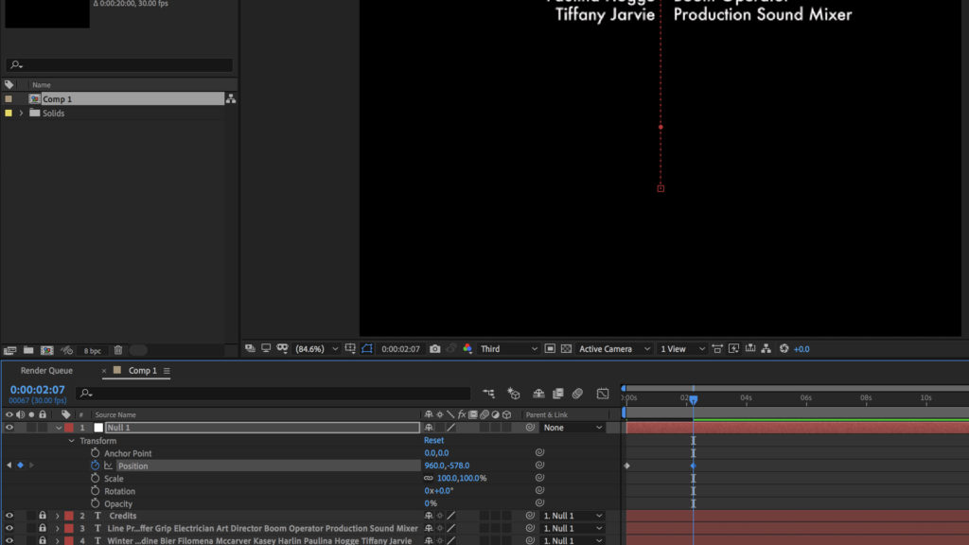Reset exposure icon in viewer bar
The width and height of the screenshot is (969, 545).
point(784,349)
